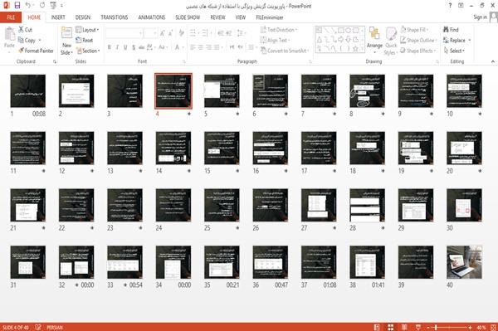Select slide 40 thumbnail with laptop image
The height and width of the screenshot is (331, 498).
click(464, 262)
